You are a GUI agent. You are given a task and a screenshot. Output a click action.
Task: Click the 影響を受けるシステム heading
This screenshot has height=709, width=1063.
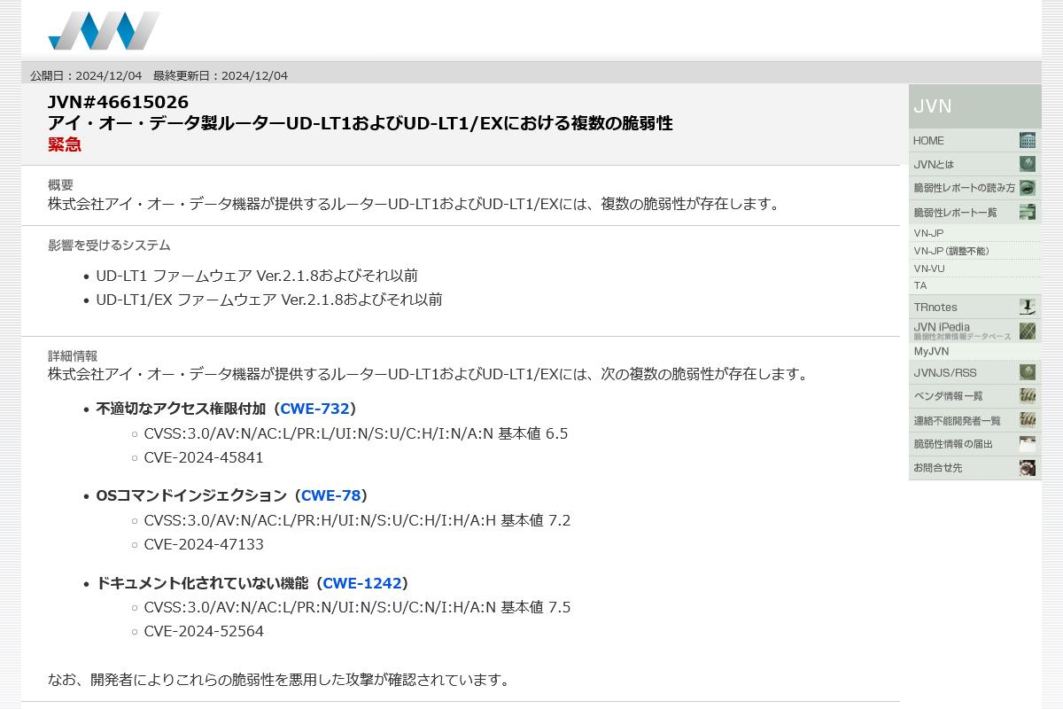click(x=109, y=245)
